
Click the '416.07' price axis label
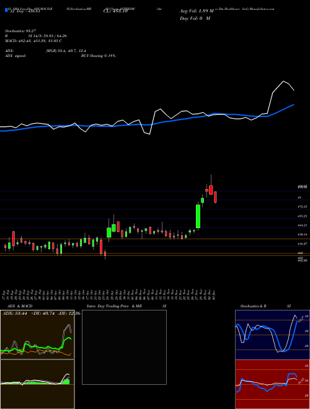pos(303,244)
